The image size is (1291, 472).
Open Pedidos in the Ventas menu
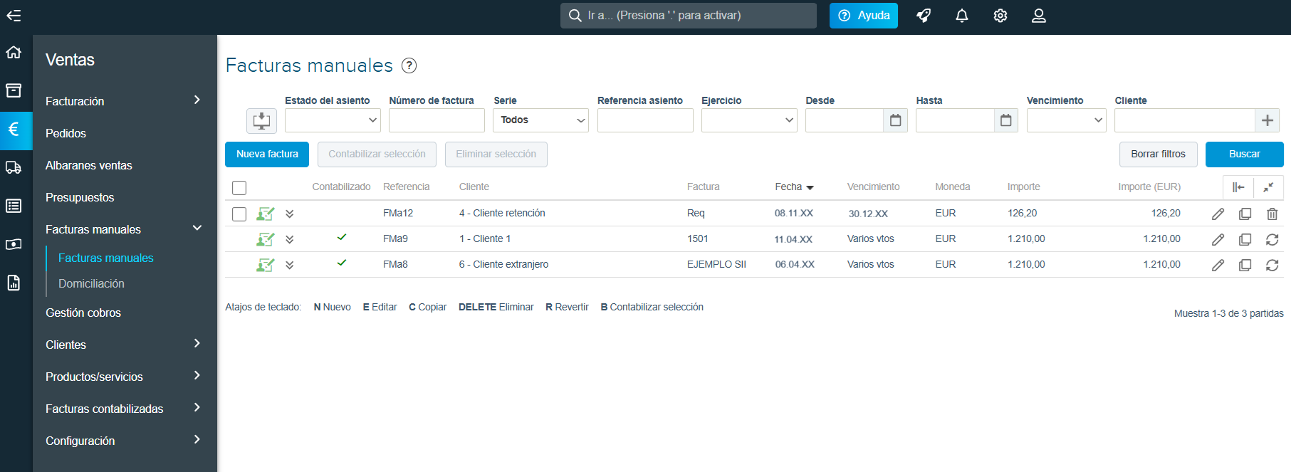(66, 133)
